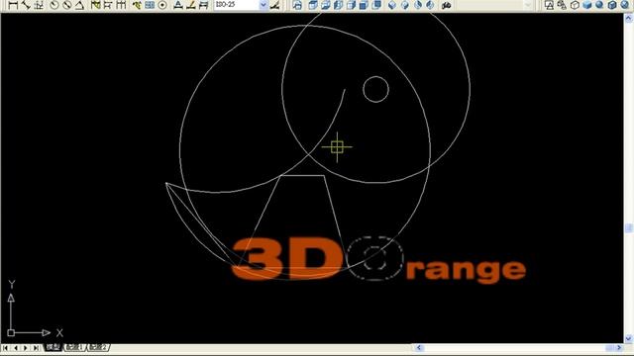The width and height of the screenshot is (634, 356).
Task: Switch to Left view
Action: 338,5
